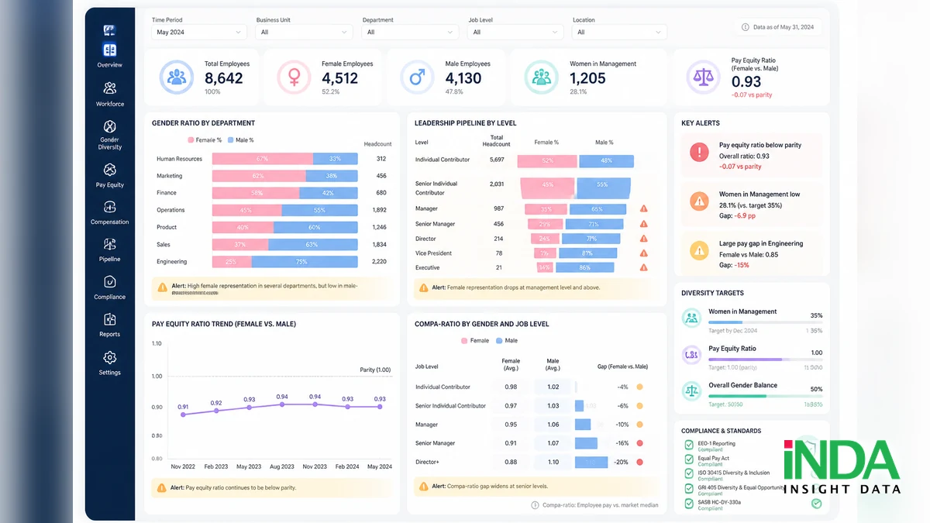930x523 pixels.
Task: Click the warning triangle in the Senior Manager row
Action: pyautogui.click(x=643, y=224)
